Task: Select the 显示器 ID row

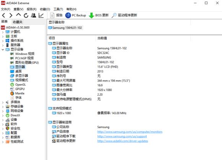Action: tap(61, 53)
